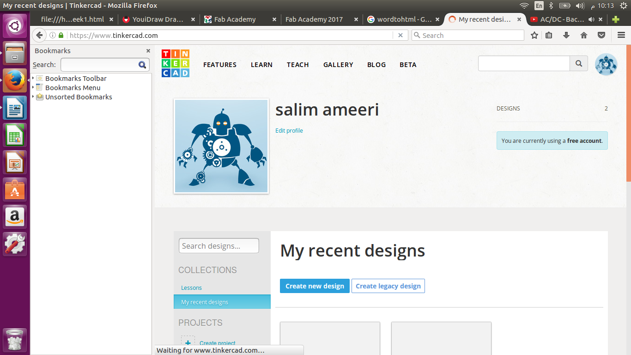The height and width of the screenshot is (355, 631).
Task: Open LibreOffice Writer in the launcher
Action: click(15, 108)
